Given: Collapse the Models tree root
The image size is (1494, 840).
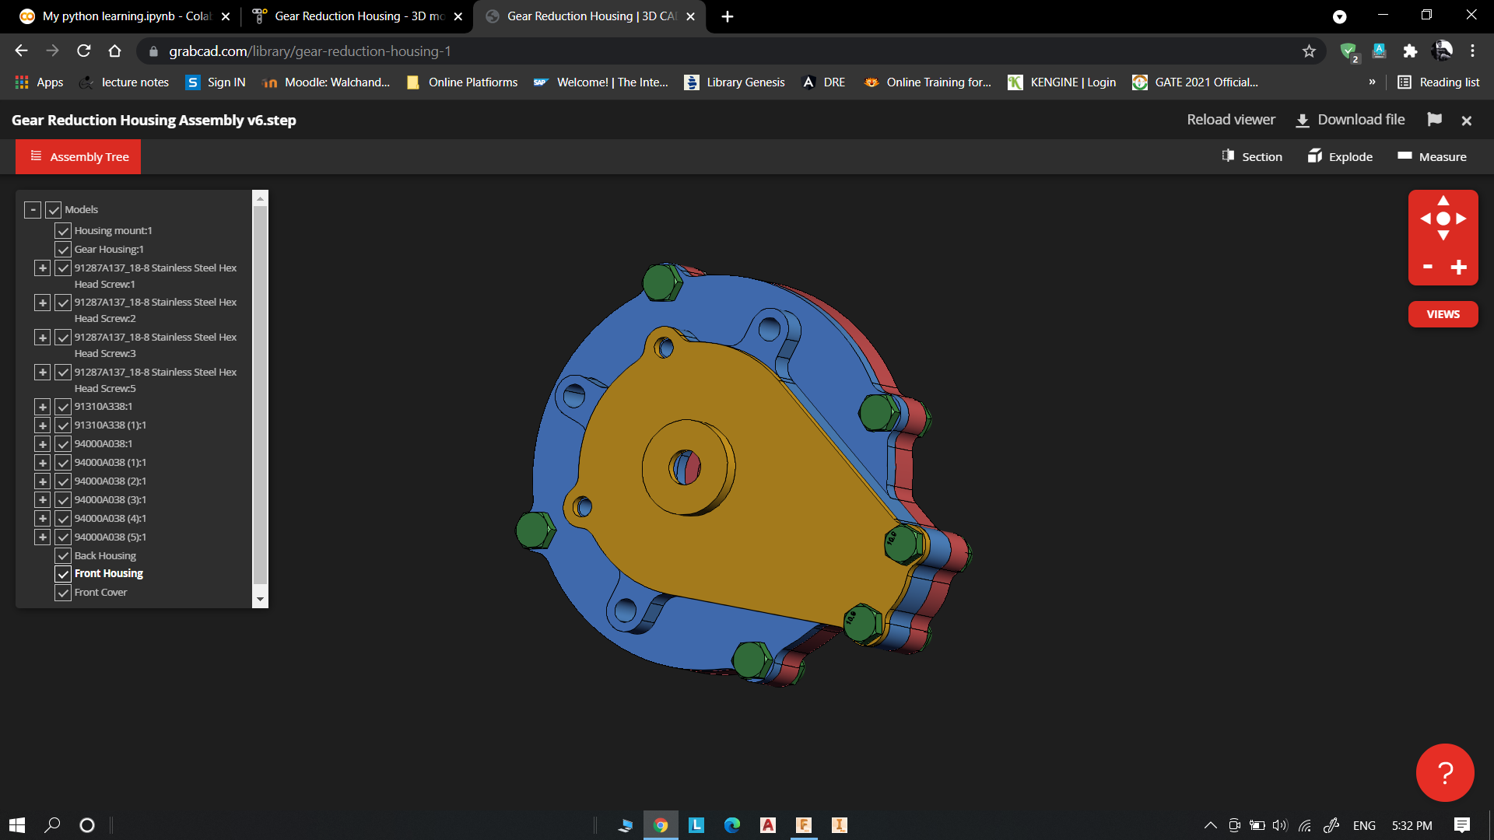Looking at the screenshot, I should point(33,210).
